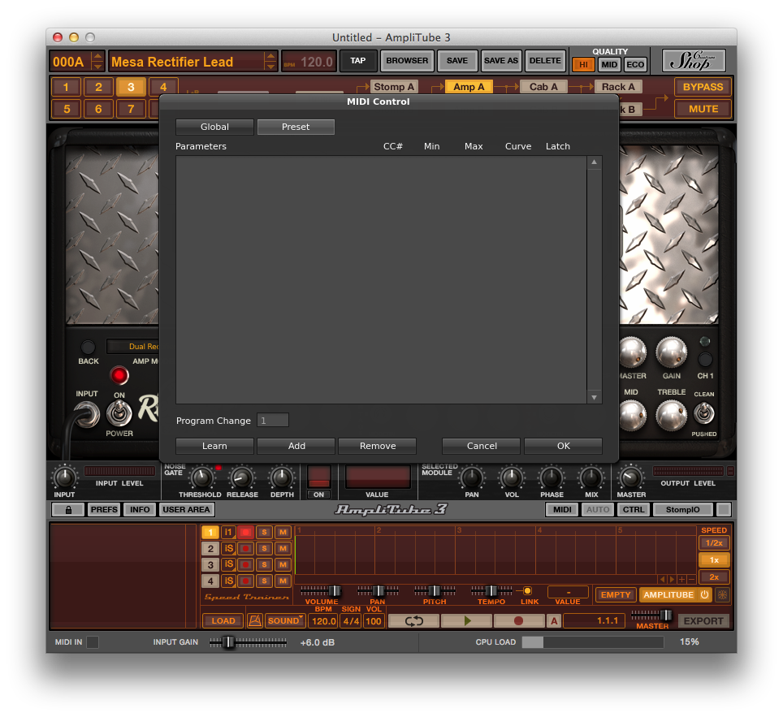
Task: Click the BPM 120.0 value in recorder
Action: tap(324, 620)
